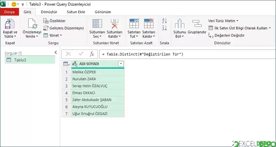Sort ascending with the A-Z icon

click(164, 21)
